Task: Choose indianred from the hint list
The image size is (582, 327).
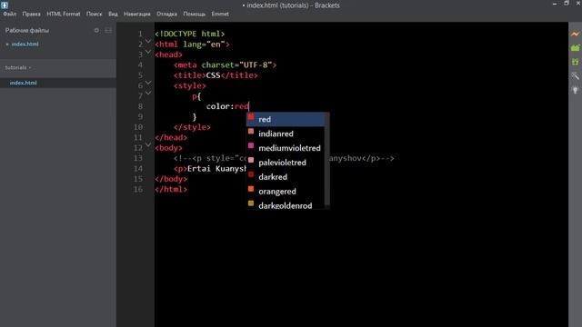Action: (286, 134)
